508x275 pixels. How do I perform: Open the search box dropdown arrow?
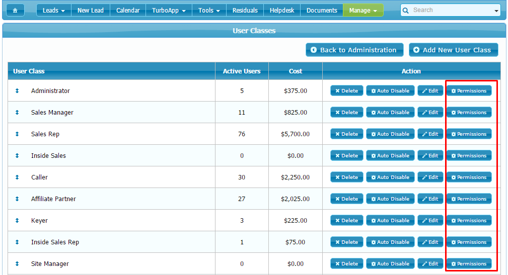(x=496, y=11)
